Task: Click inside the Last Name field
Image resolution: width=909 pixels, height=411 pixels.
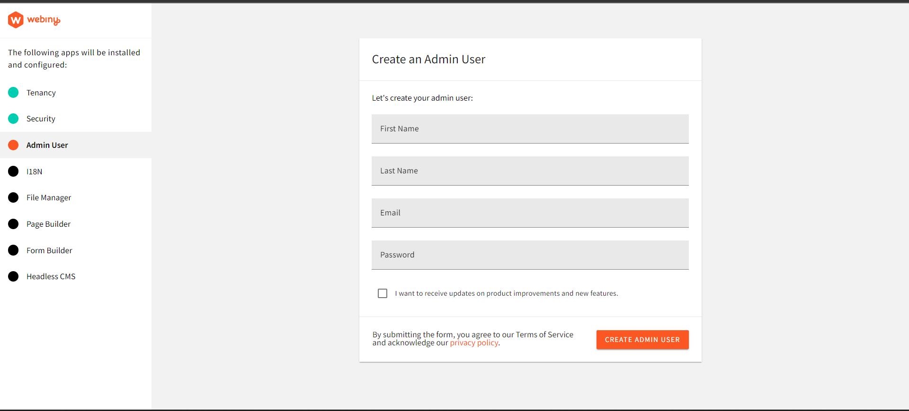Action: click(530, 171)
